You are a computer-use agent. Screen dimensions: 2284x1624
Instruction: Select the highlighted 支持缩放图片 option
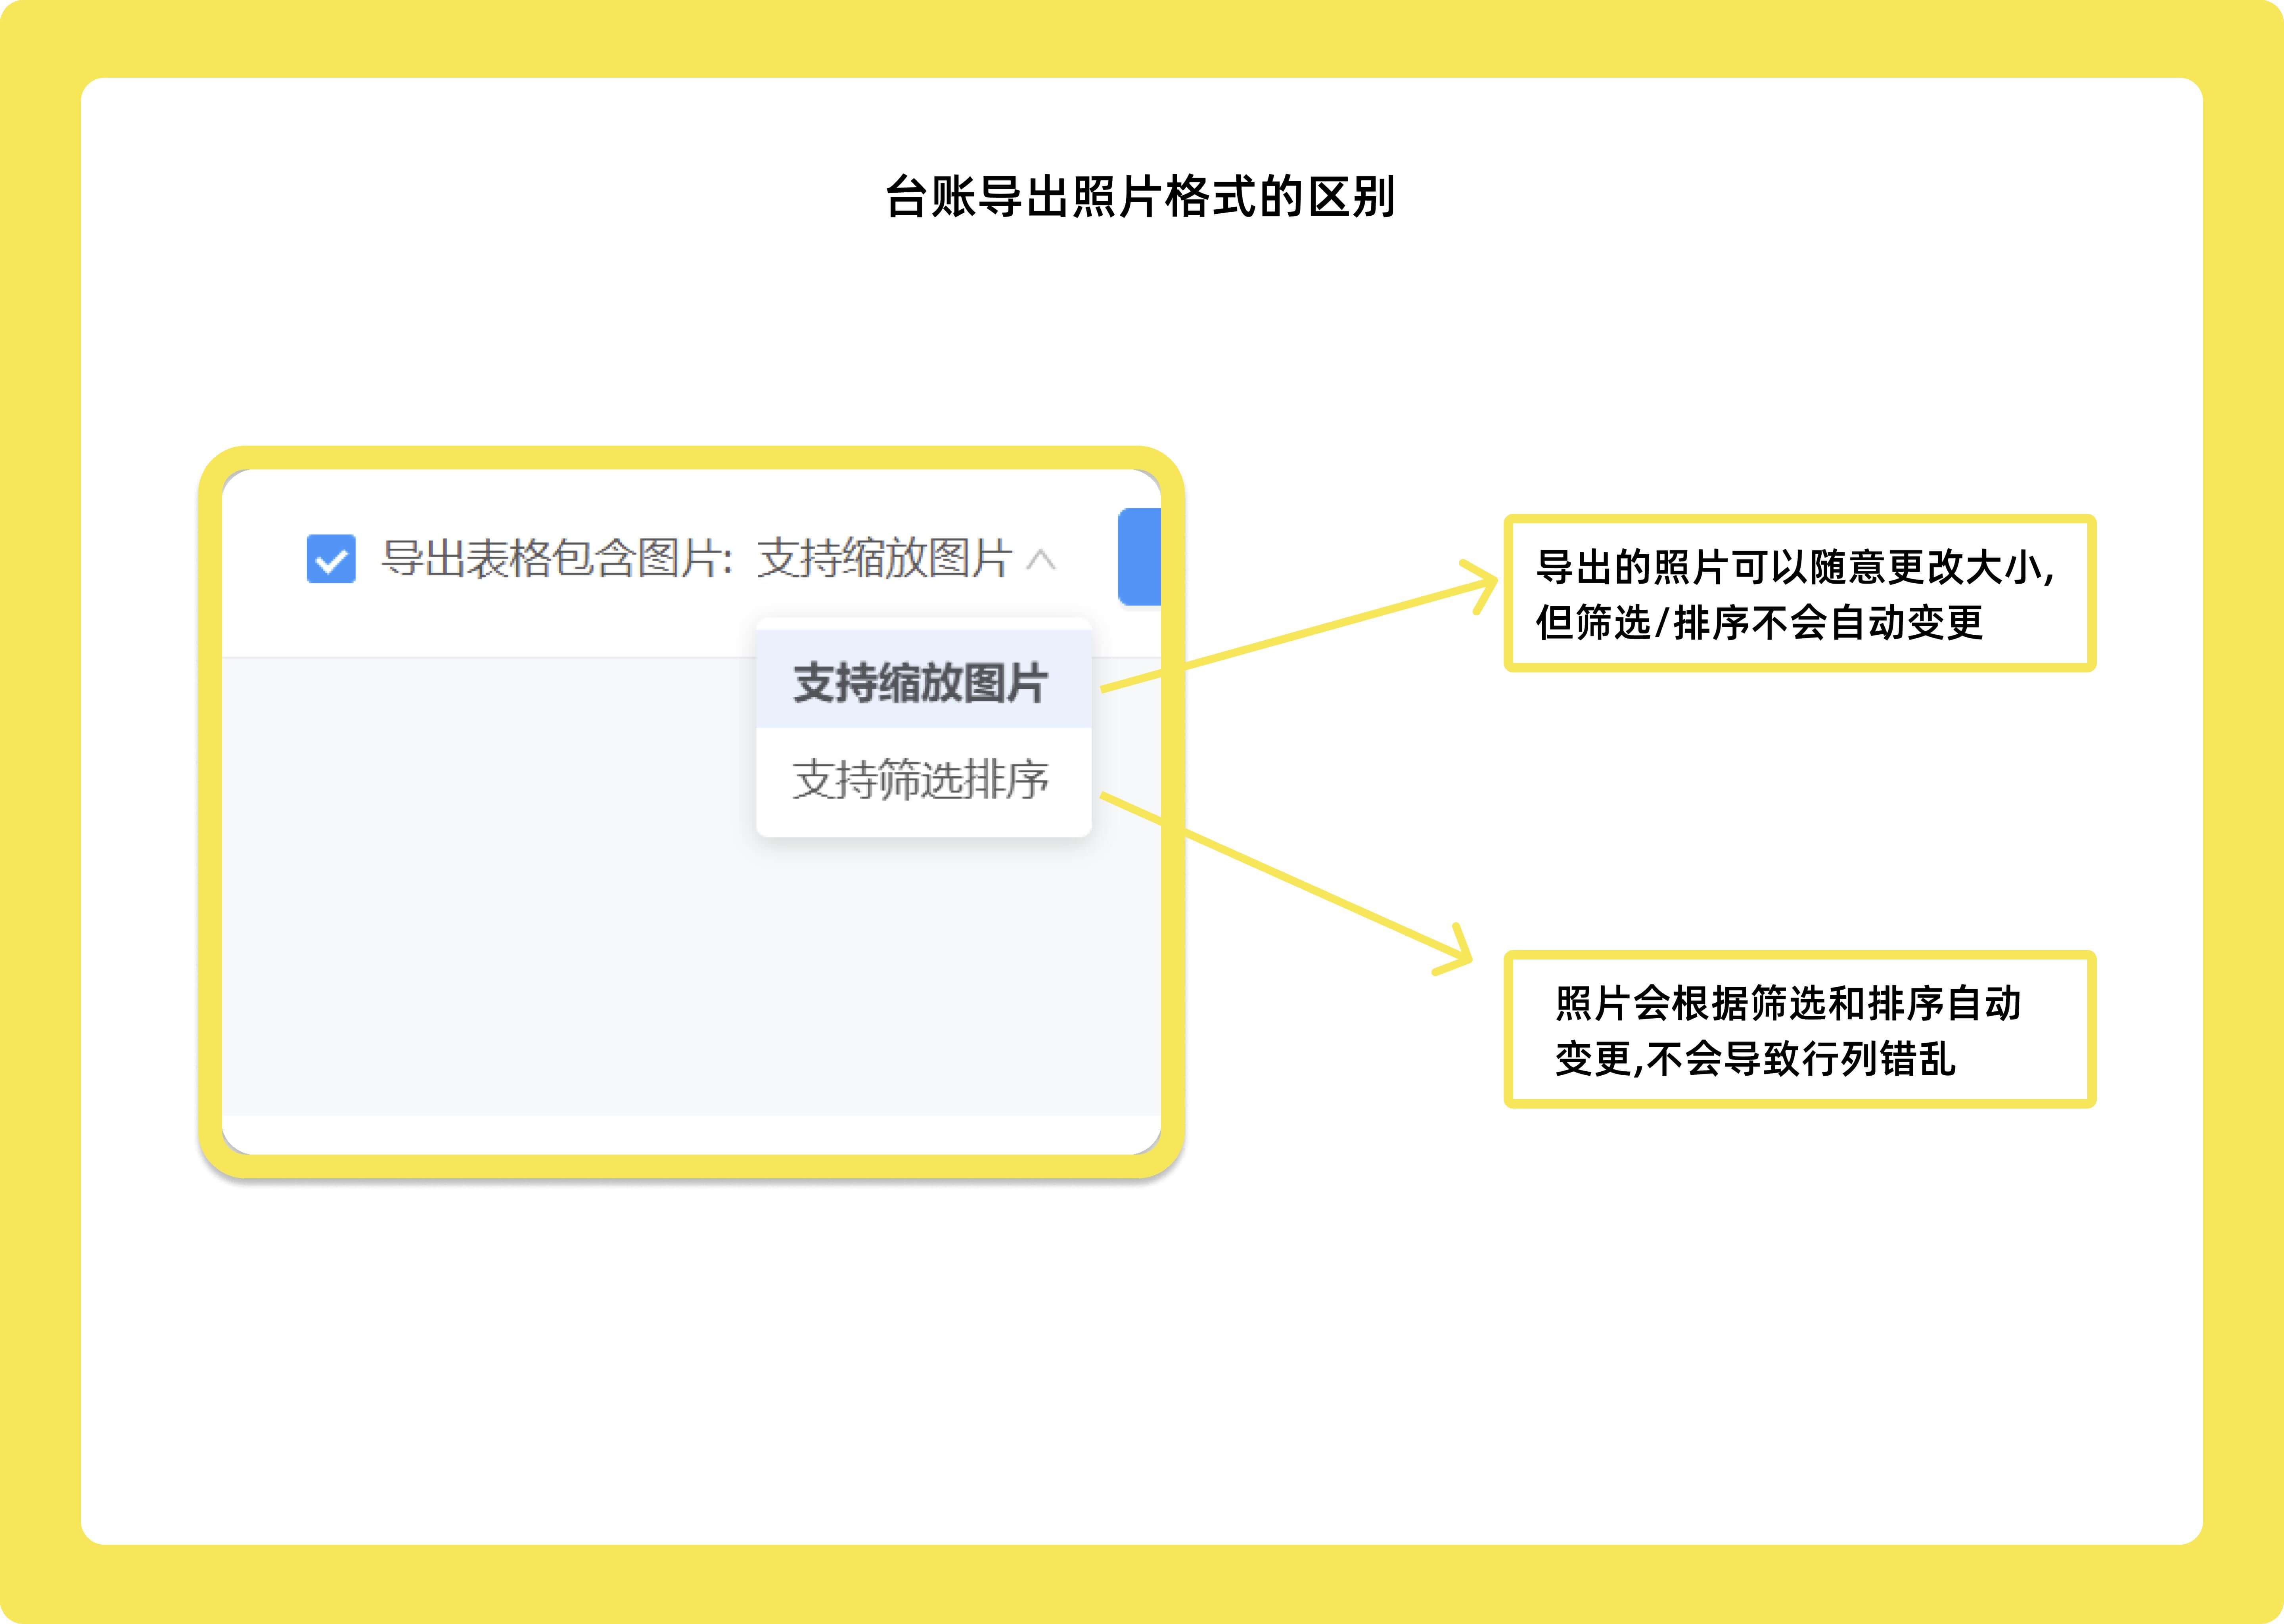pos(921,682)
